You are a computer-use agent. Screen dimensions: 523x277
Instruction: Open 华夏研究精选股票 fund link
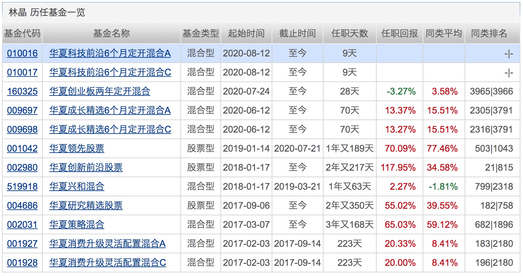[86, 205]
